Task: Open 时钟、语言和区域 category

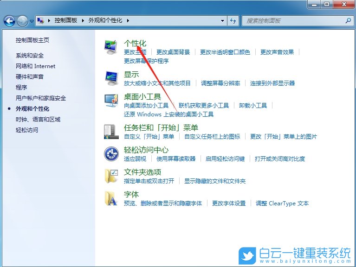Action: coord(38,120)
